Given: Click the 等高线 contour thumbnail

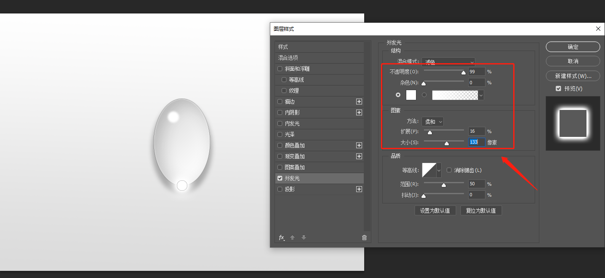Looking at the screenshot, I should [x=429, y=170].
